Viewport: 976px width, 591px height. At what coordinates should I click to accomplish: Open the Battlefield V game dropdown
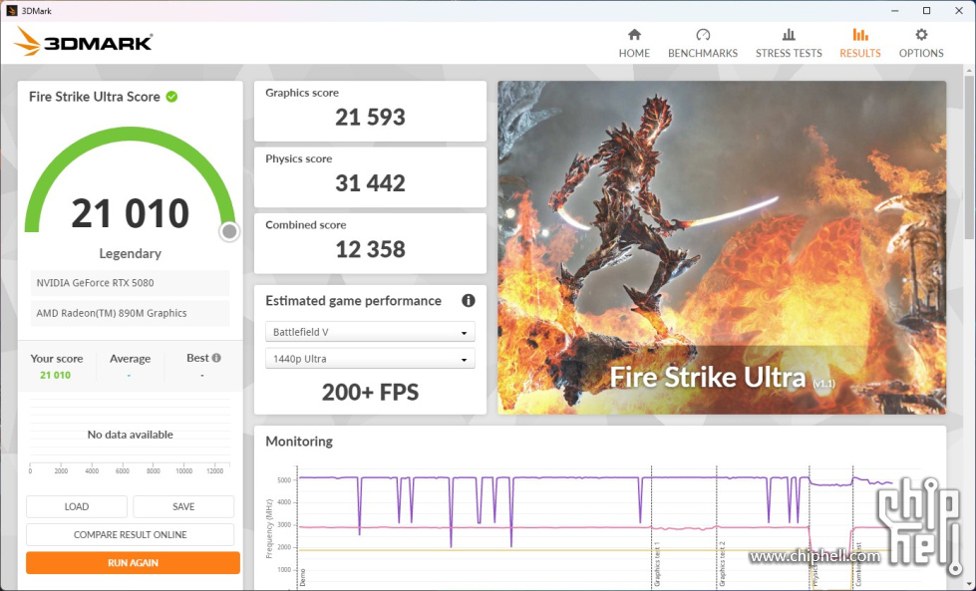[x=370, y=332]
